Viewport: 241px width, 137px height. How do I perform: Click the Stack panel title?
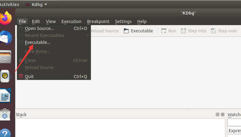(x=21, y=115)
